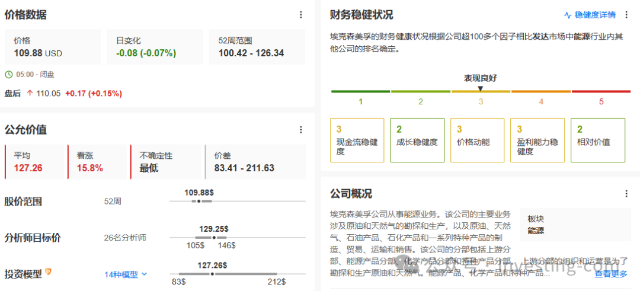Image resolution: width=640 pixels, height=291 pixels.
Task: Click the 价格 109.88 USD box
Action: pyautogui.click(x=53, y=47)
